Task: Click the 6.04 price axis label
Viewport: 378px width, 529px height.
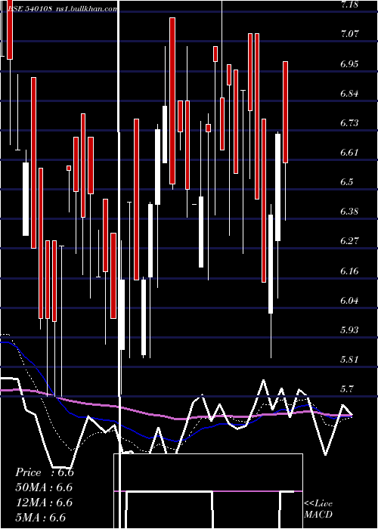Action: (349, 300)
